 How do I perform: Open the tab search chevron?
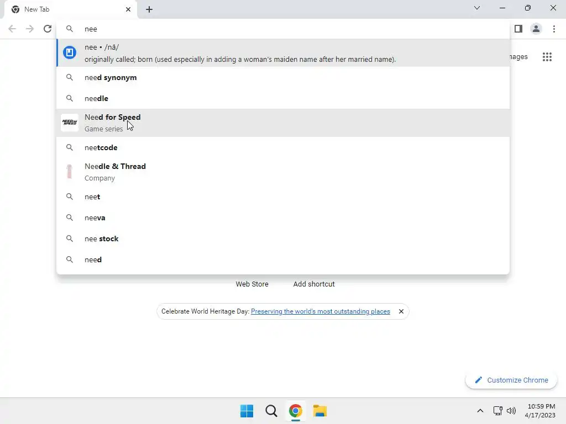coord(477,8)
